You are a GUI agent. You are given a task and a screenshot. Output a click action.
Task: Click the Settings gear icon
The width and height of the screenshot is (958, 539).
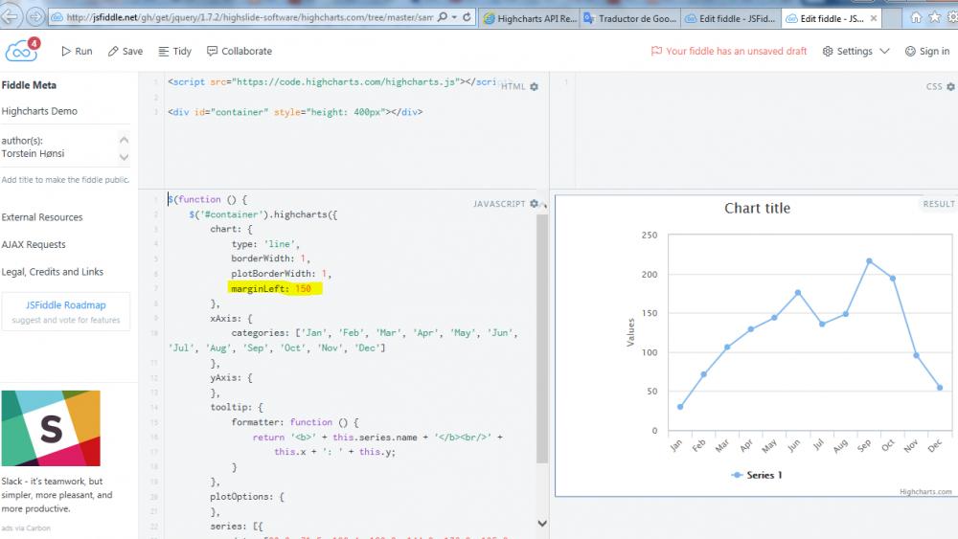coord(828,52)
